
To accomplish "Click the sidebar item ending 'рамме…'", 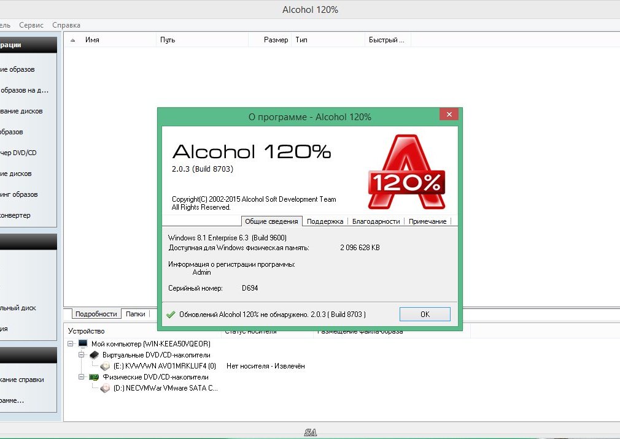I will pyautogui.click(x=12, y=400).
